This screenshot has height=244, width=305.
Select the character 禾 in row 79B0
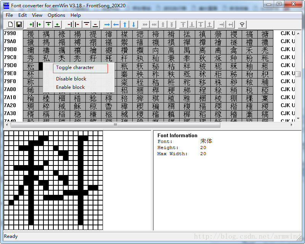tap(249, 50)
